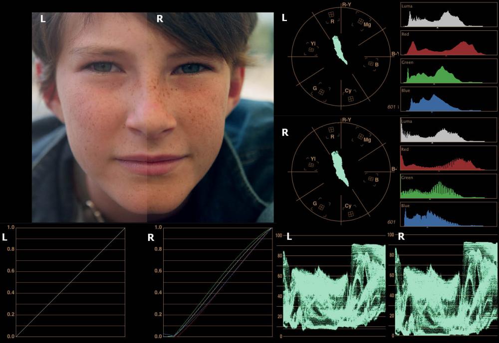Viewport: 499px width, 343px height.
Task: Click the Yl target box in the top vectorscope
Action: click(311, 49)
